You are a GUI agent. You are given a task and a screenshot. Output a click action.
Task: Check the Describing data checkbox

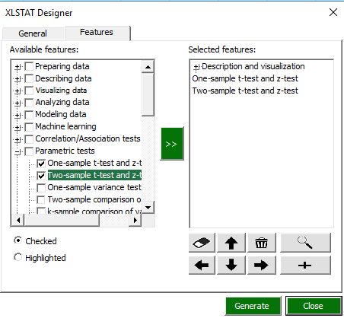pyautogui.click(x=29, y=78)
